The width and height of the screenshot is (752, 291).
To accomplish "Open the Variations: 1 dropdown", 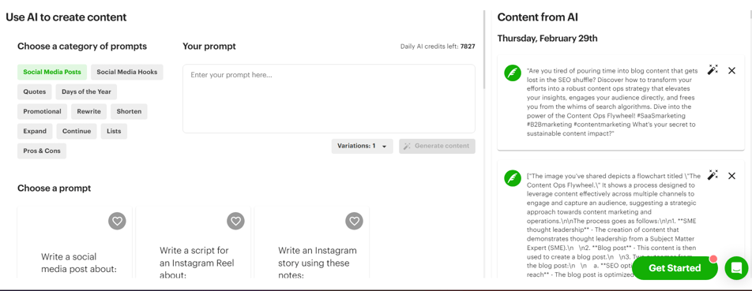I will pos(362,146).
